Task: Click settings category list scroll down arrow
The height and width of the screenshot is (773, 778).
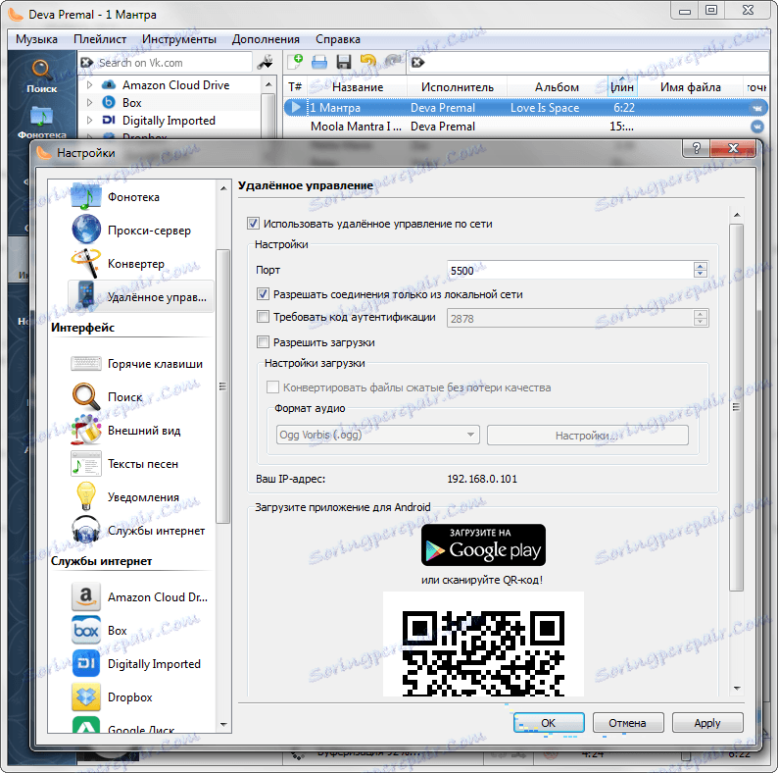Action: (223, 725)
